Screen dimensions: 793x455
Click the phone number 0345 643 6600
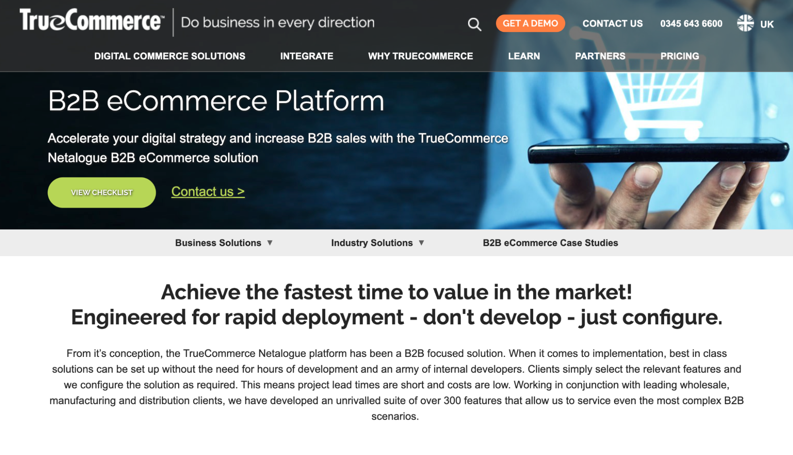pos(690,23)
